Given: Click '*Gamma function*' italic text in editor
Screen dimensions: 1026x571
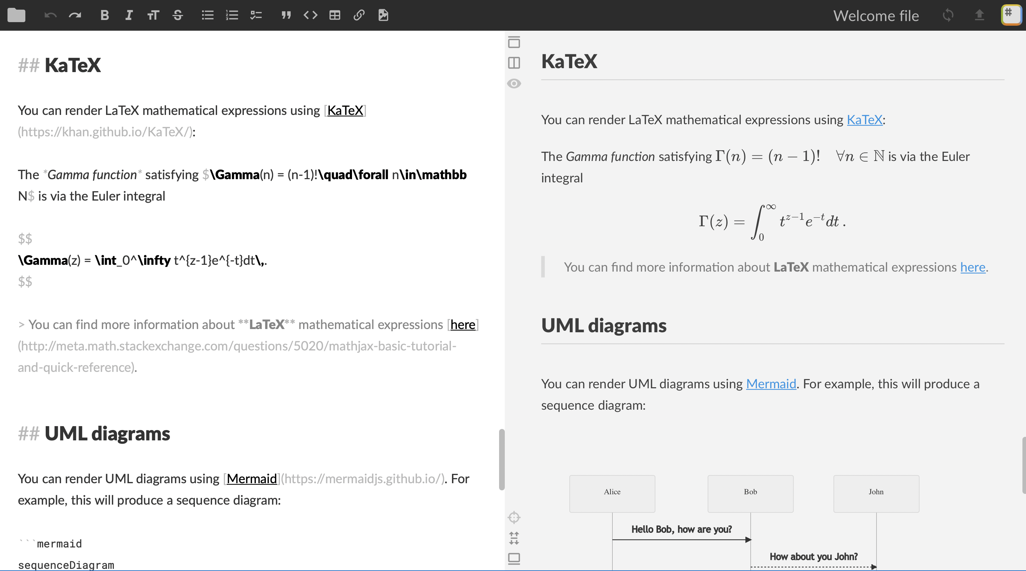Looking at the screenshot, I should [x=92, y=175].
